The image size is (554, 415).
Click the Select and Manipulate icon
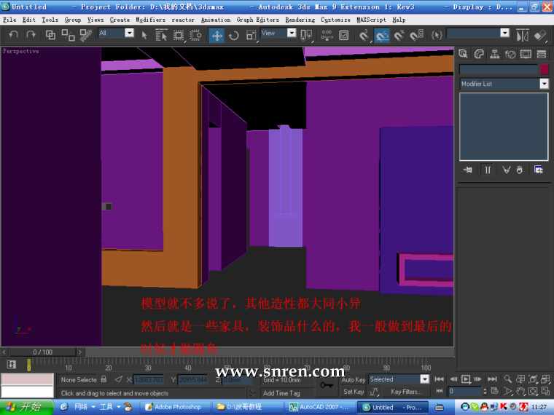click(327, 35)
